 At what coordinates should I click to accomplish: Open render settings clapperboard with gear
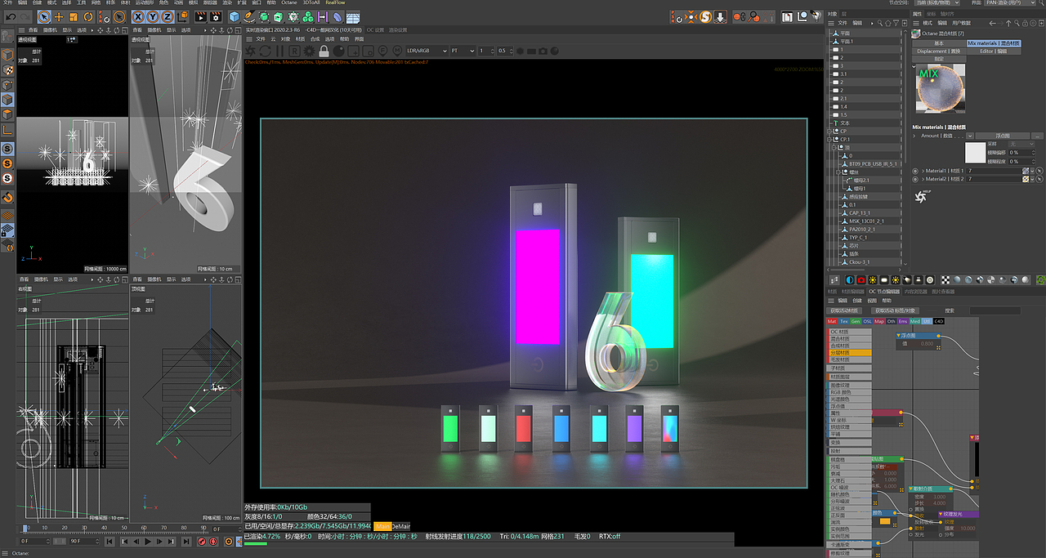coord(216,16)
